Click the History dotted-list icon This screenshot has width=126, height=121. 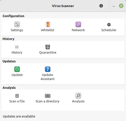coord(17,47)
